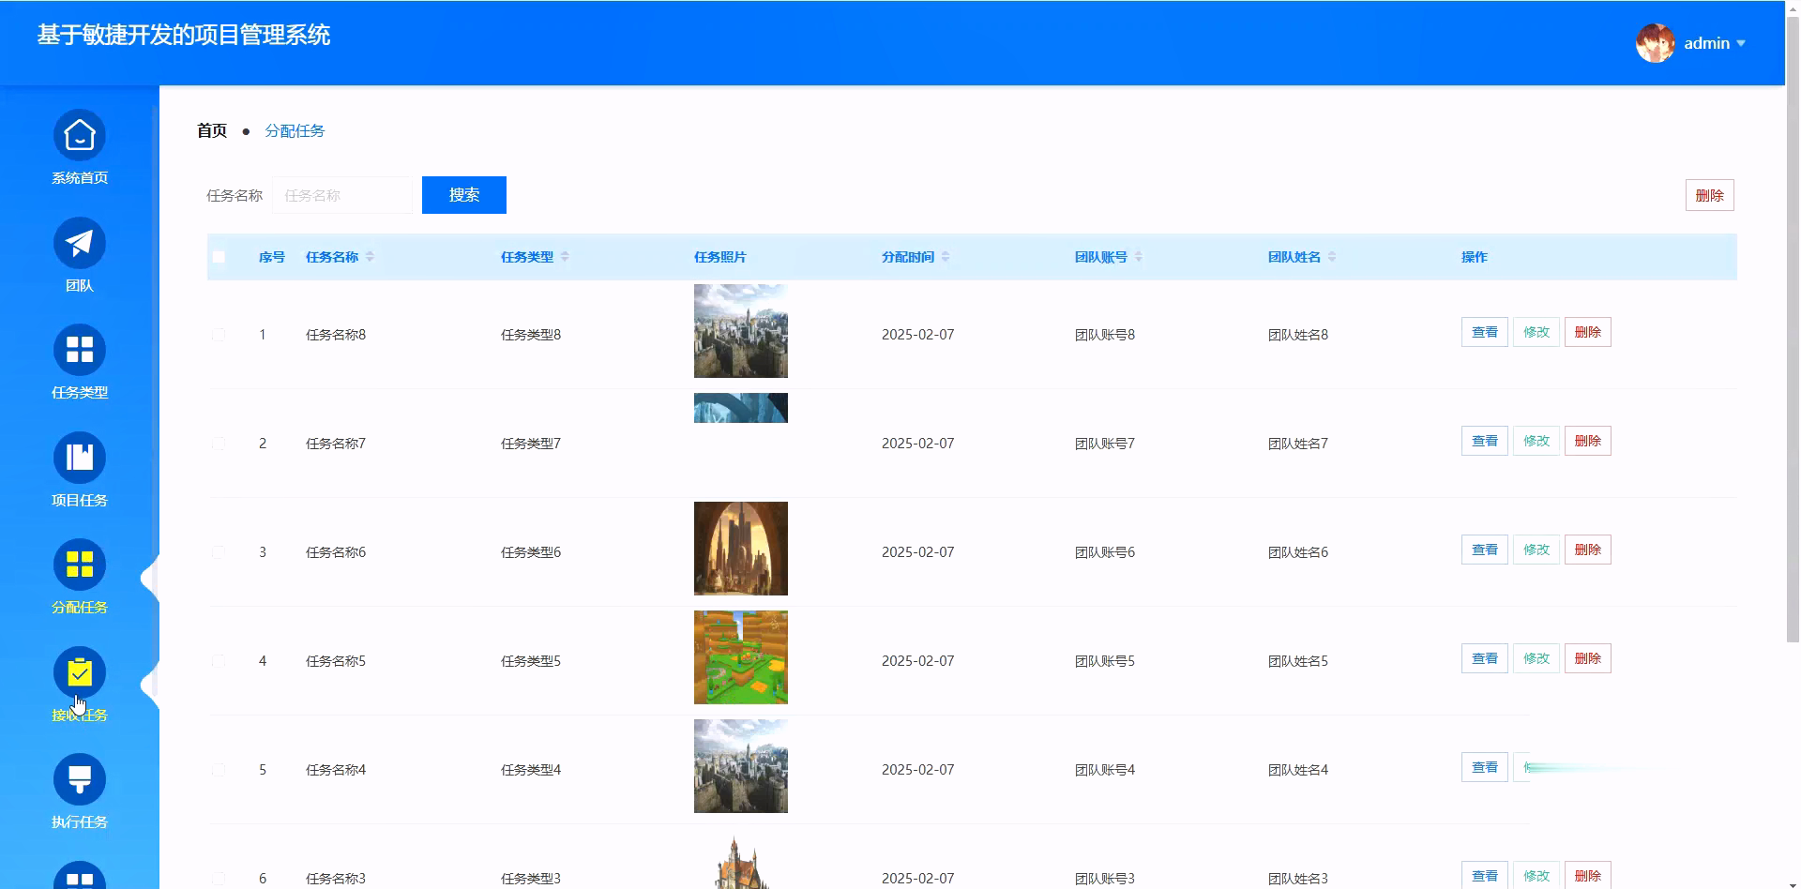This screenshot has height=889, width=1801.
Task: Edit 任务名称7 with 修改 button
Action: (1536, 441)
